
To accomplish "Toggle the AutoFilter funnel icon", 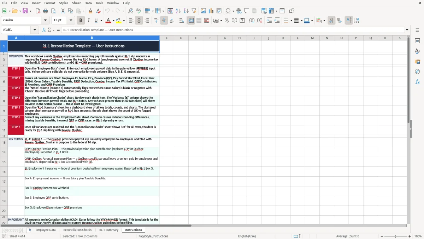I will tap(194, 11).
